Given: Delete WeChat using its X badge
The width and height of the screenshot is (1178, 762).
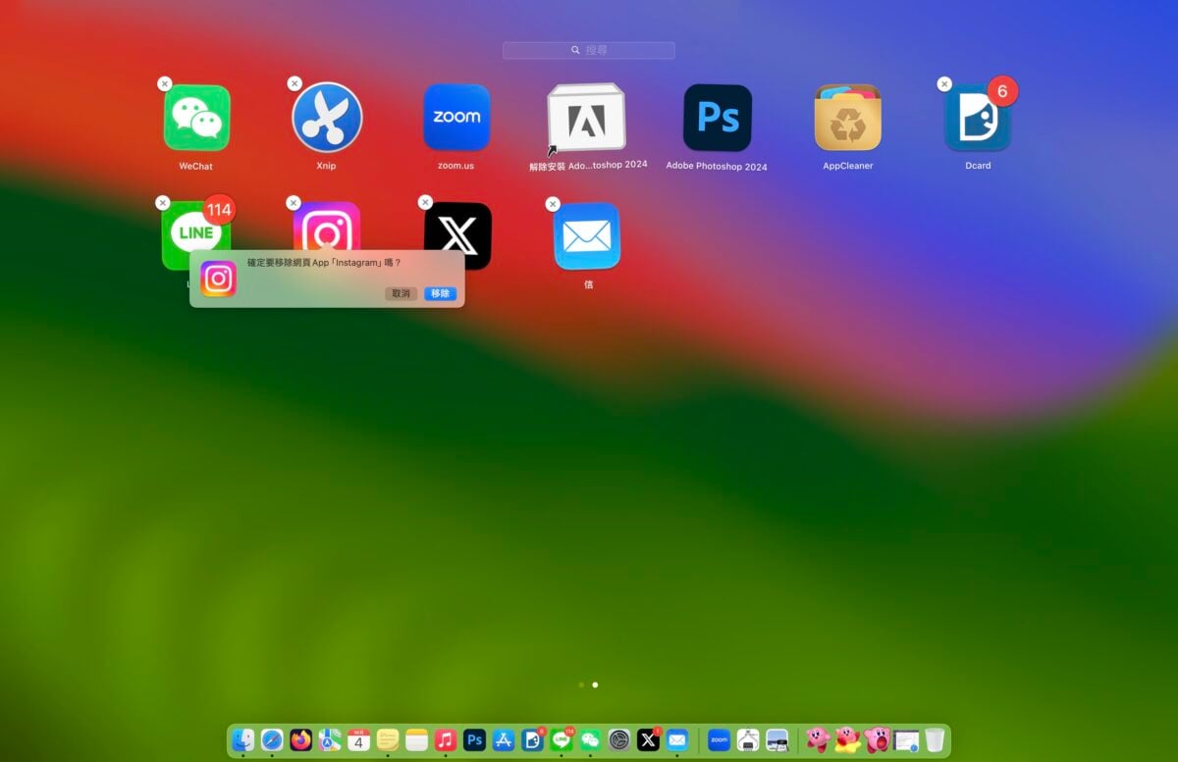Looking at the screenshot, I should [165, 84].
